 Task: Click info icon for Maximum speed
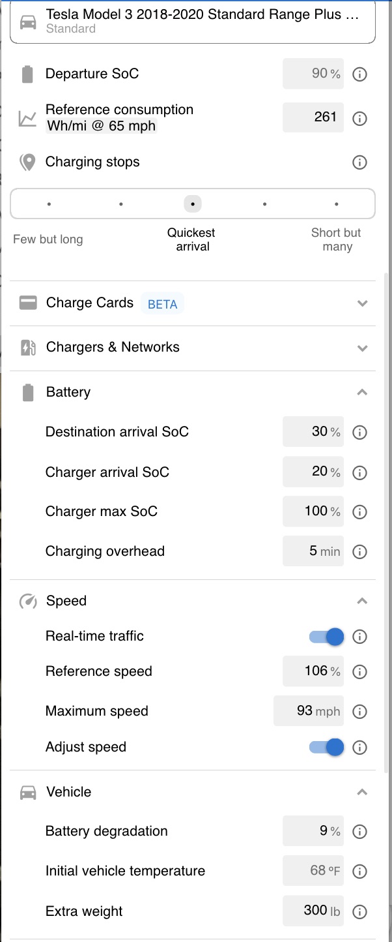pyautogui.click(x=359, y=712)
